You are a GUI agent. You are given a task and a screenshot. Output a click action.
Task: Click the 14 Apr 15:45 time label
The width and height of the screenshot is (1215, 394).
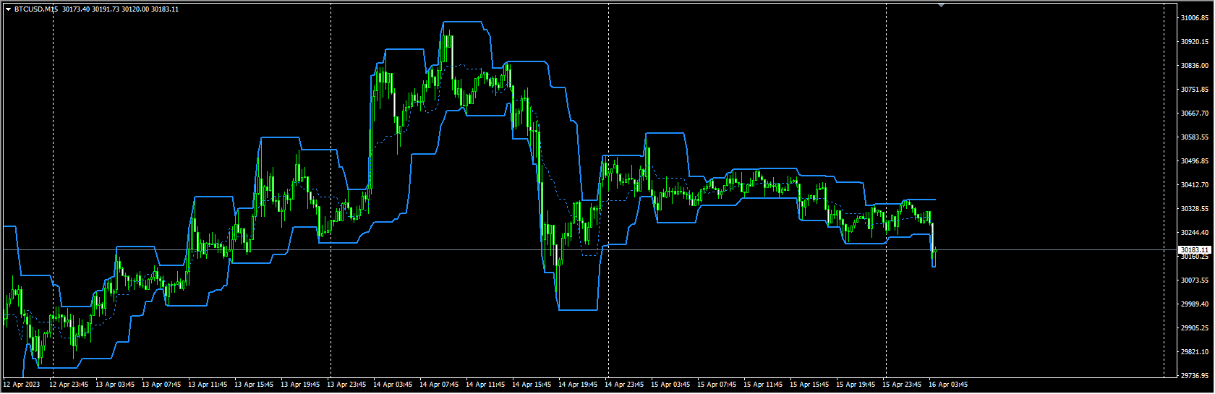(x=532, y=385)
